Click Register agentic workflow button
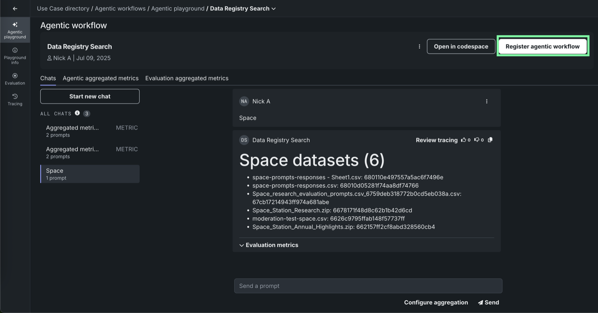The height and width of the screenshot is (313, 598). [x=542, y=46]
